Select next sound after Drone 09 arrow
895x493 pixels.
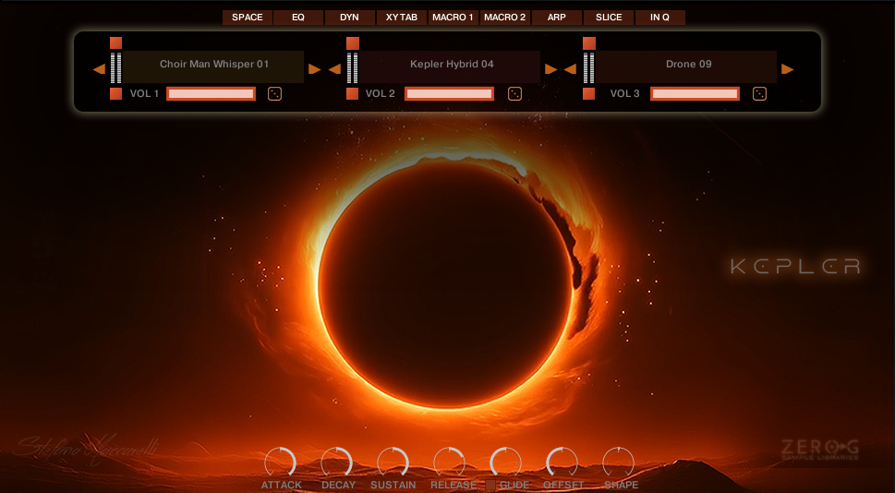click(787, 68)
